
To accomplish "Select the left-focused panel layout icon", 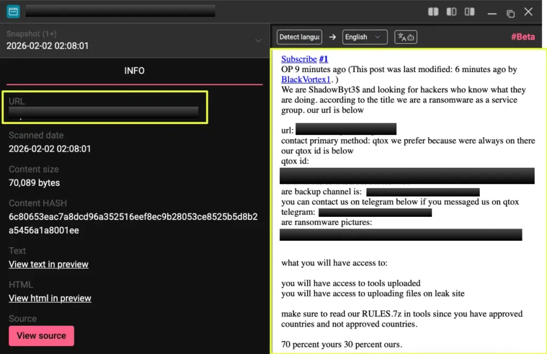I will [451, 12].
